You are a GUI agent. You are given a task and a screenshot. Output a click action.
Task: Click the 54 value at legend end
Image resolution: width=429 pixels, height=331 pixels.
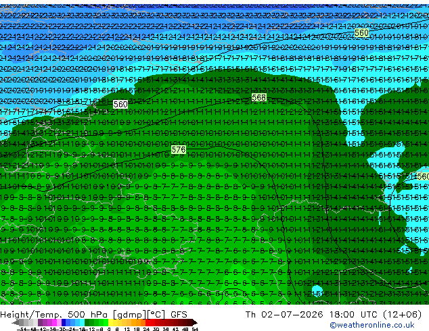(x=195, y=329)
